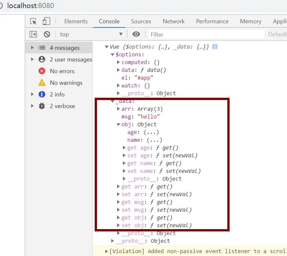
Task: Collapse the obj: Object node
Action: (118, 125)
